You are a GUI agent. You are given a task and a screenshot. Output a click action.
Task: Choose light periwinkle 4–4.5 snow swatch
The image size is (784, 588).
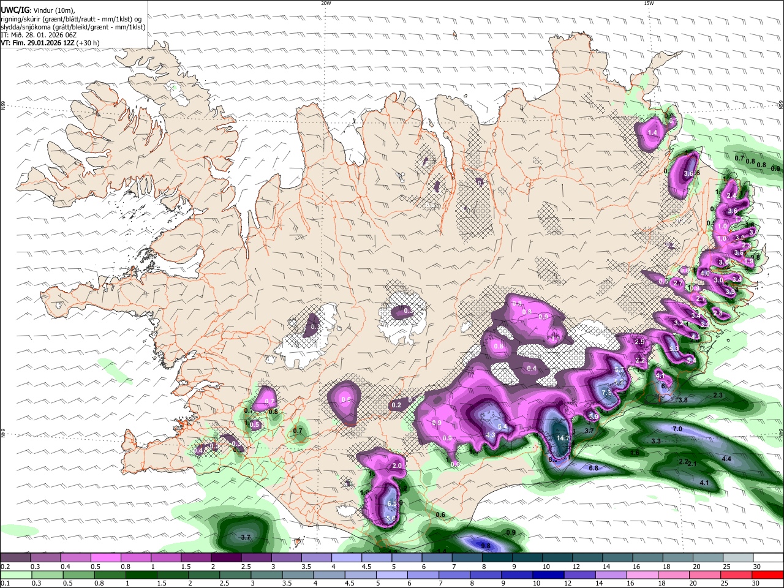[347, 558]
